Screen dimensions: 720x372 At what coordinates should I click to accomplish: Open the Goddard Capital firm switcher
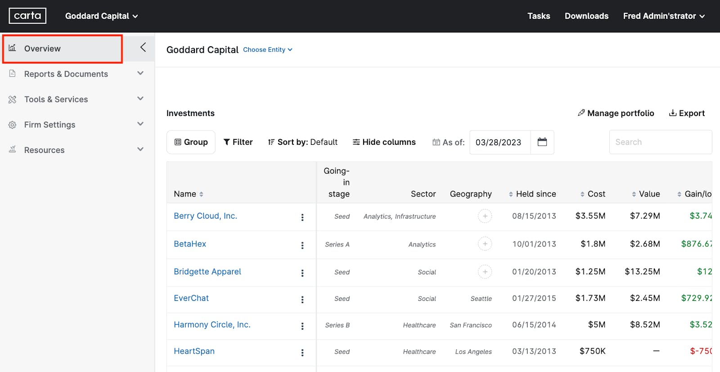101,16
